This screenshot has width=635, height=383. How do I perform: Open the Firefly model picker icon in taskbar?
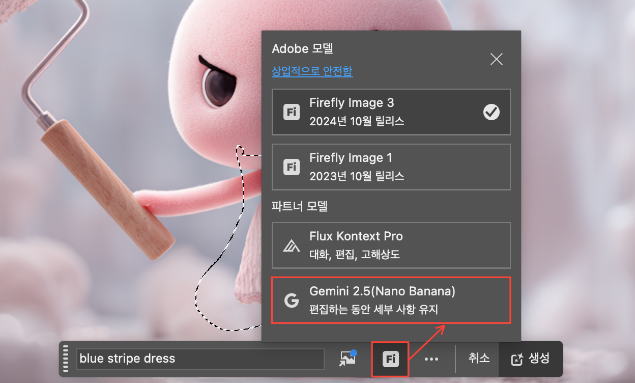point(390,359)
